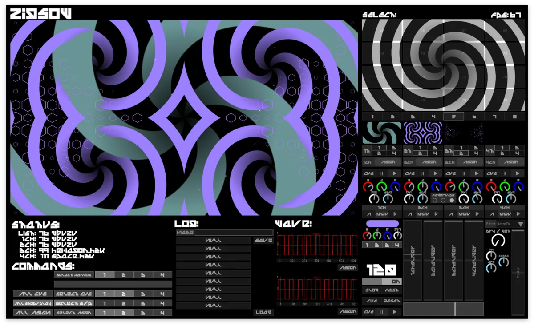534x326 pixels.
Task: Switch to select page tab 5
Action: tap(453, 117)
